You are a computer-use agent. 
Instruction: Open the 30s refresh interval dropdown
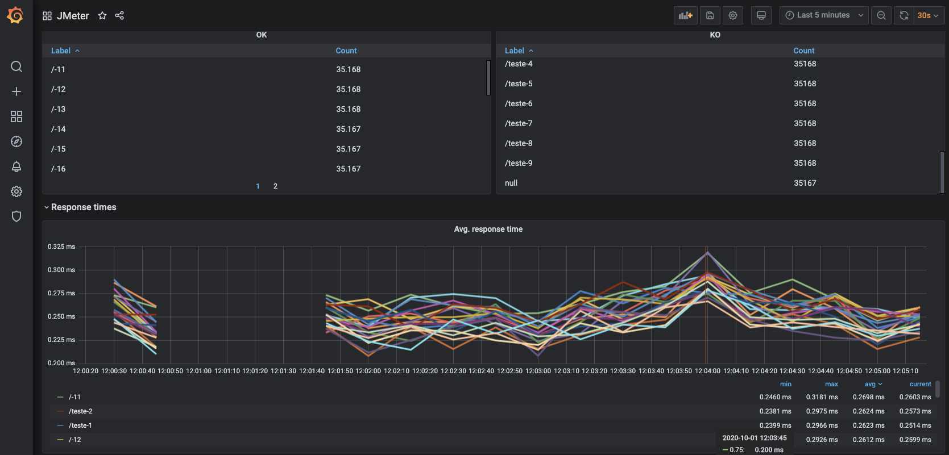click(928, 15)
